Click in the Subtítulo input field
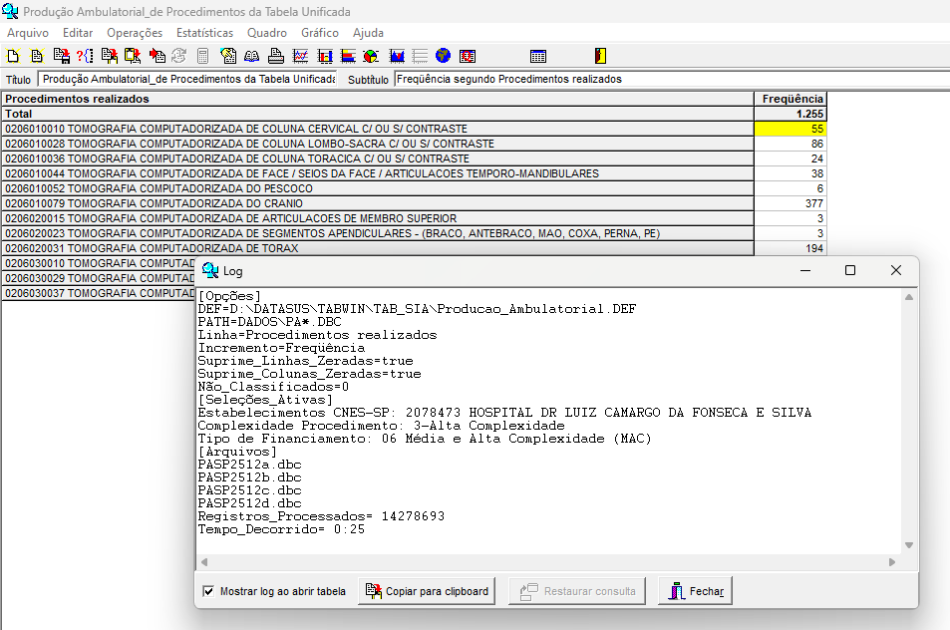Image resolution: width=950 pixels, height=630 pixels. (671, 80)
